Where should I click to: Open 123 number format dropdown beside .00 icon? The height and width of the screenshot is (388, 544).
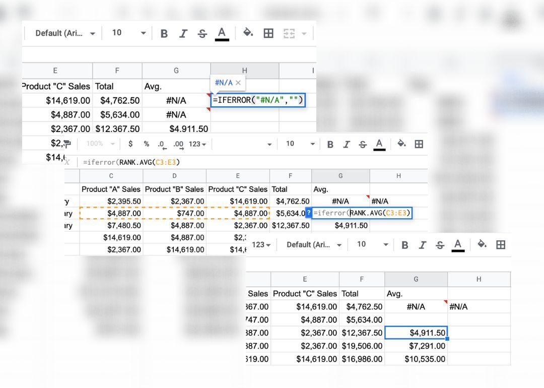pos(197,144)
